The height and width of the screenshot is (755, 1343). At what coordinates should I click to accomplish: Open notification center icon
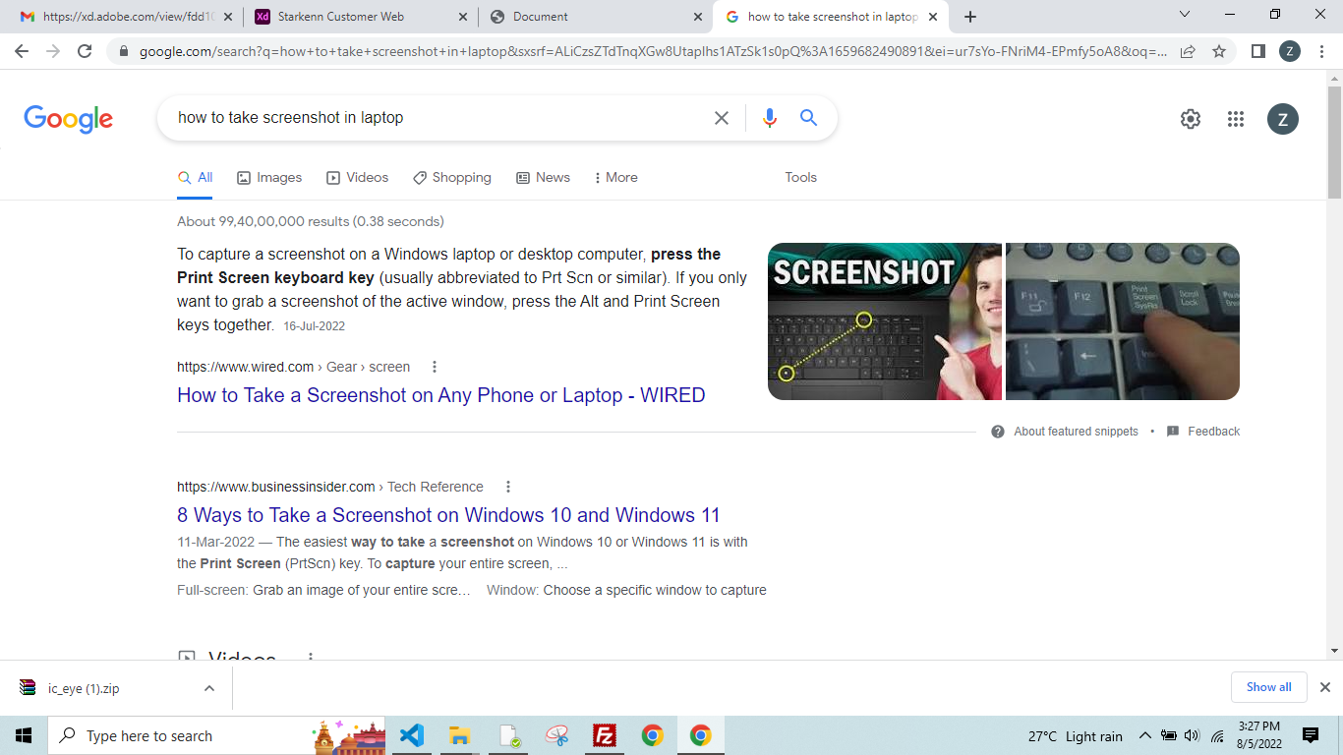pos(1311,735)
